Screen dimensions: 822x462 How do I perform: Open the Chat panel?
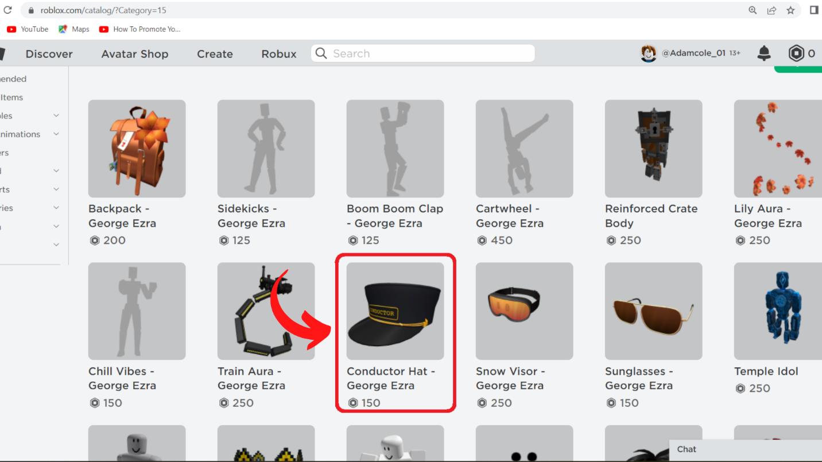pyautogui.click(x=746, y=450)
